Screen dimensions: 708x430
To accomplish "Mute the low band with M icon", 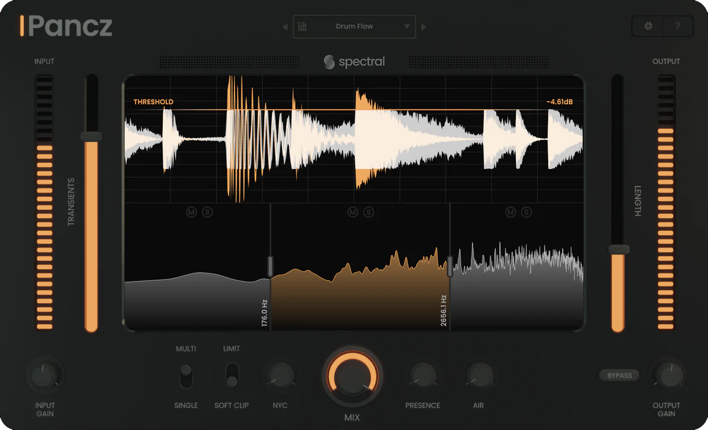I will point(191,212).
